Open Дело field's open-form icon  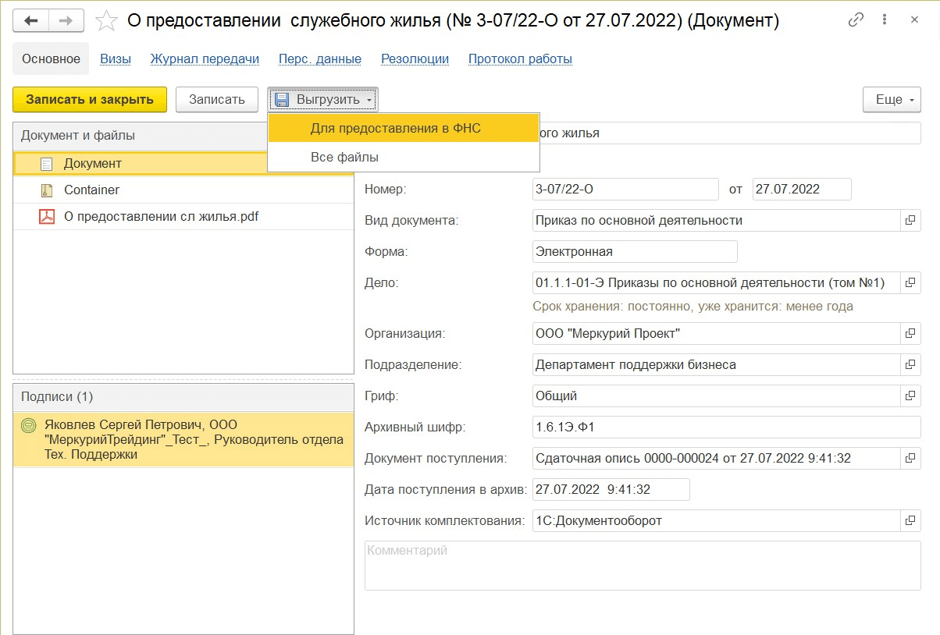[910, 283]
